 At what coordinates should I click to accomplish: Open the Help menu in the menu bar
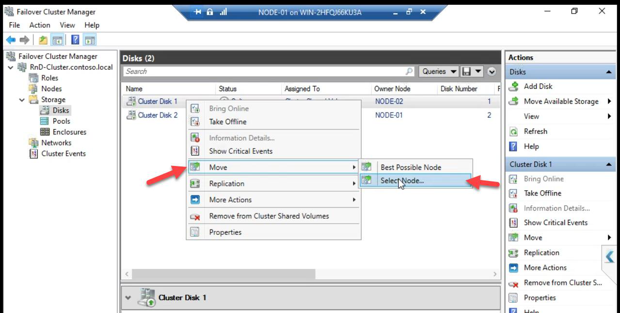(x=92, y=25)
